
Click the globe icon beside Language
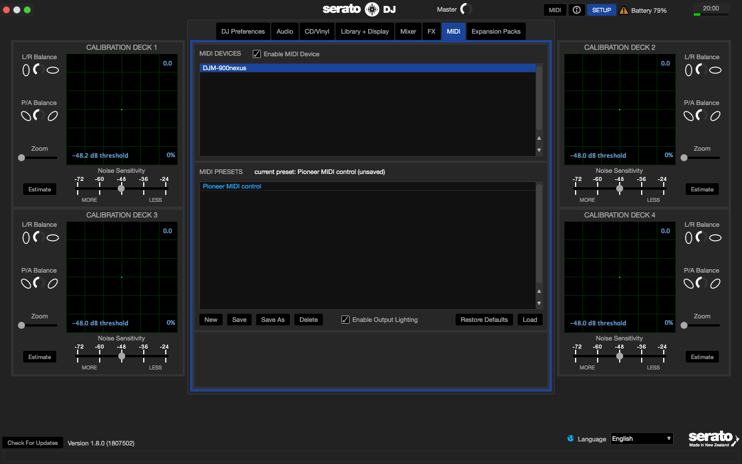570,438
